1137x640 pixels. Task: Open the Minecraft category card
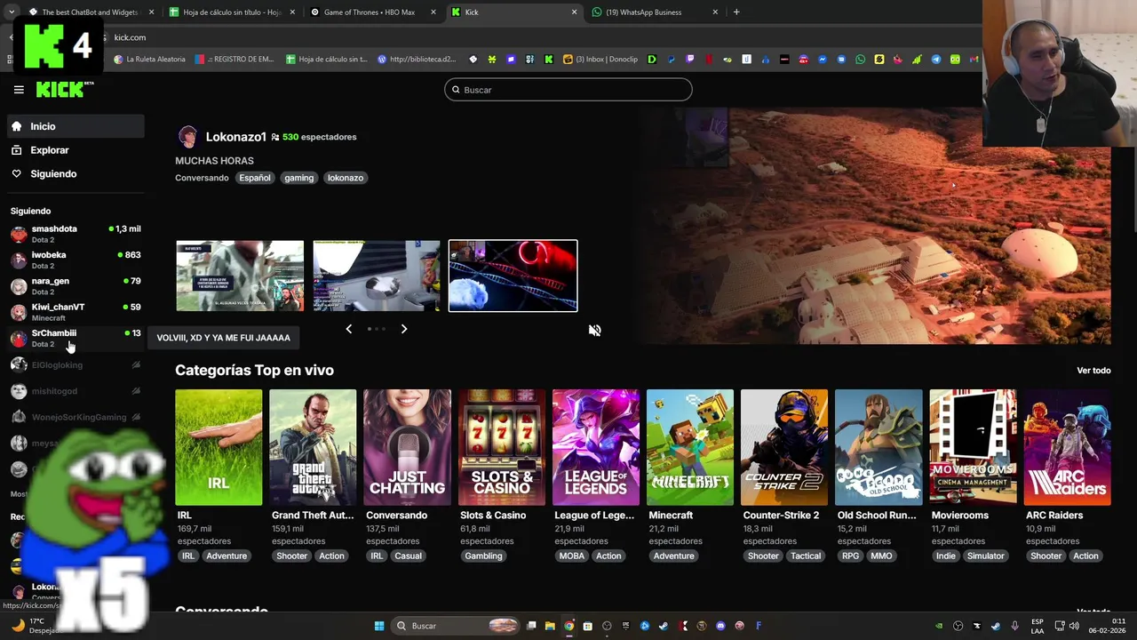pos(690,447)
